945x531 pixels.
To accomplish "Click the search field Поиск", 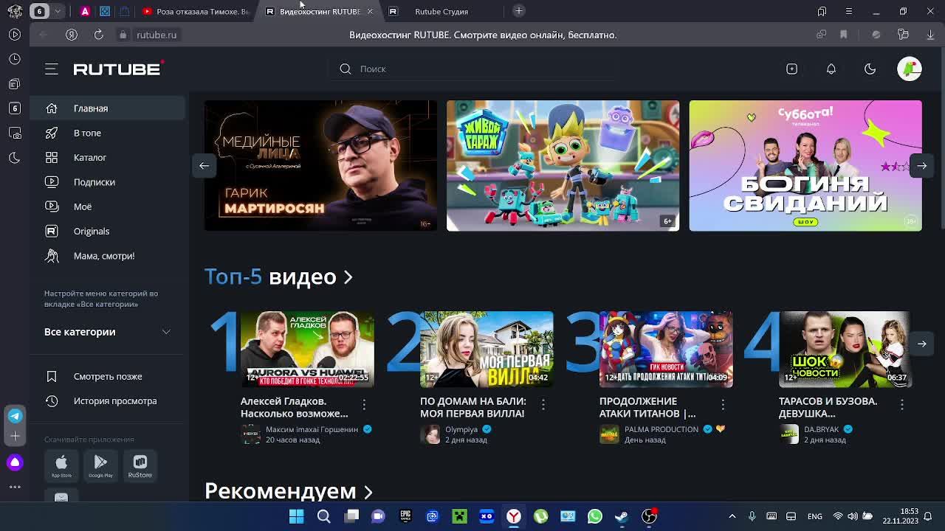I will tap(472, 69).
